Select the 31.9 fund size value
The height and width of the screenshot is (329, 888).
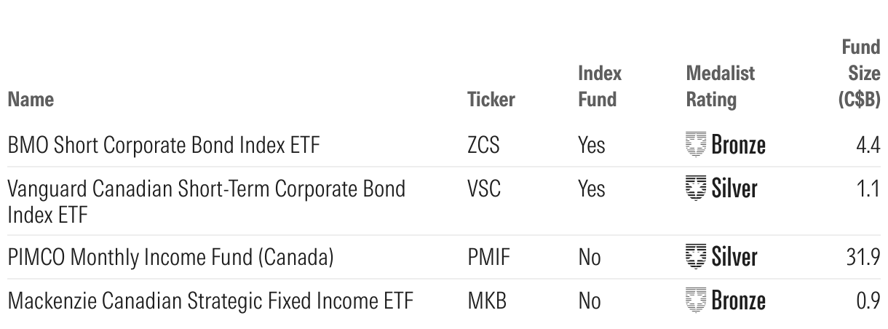pos(866,258)
